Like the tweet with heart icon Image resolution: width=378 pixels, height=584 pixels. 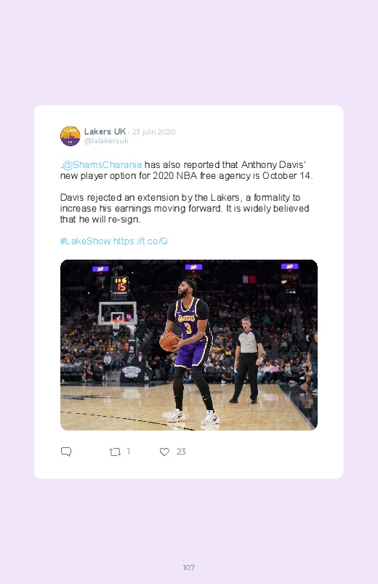(164, 452)
